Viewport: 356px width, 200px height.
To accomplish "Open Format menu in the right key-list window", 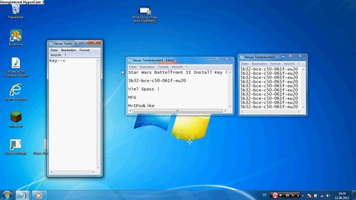I will 275,64.
